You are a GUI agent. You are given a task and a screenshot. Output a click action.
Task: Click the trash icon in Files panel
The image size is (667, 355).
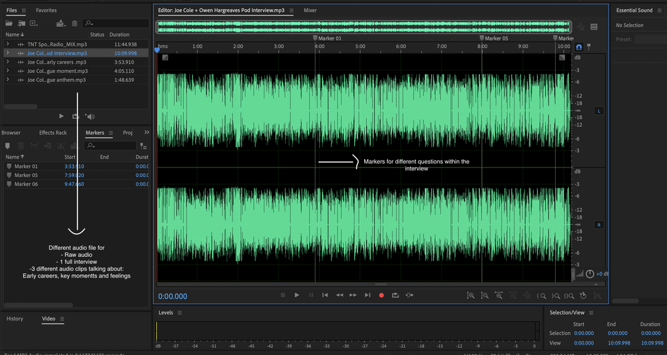74,24
